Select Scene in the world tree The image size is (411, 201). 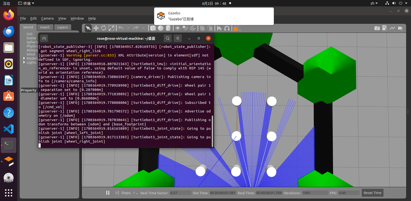tap(31, 38)
